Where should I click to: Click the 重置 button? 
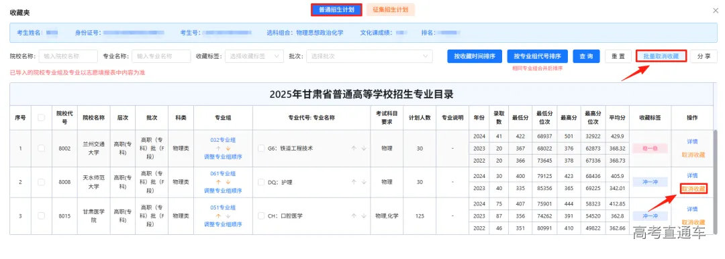[x=618, y=56]
